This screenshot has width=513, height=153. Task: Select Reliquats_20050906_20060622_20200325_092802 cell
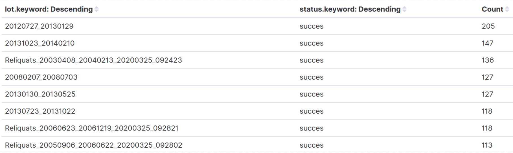tap(94, 145)
